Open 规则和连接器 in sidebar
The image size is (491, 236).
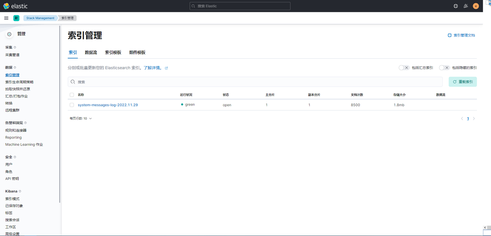[16, 130]
